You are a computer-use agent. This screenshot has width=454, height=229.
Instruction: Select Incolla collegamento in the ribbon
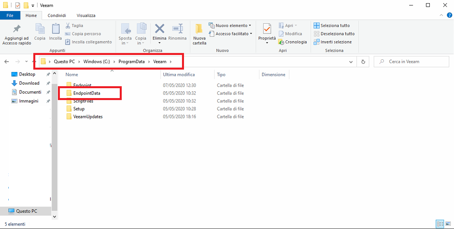(x=88, y=42)
